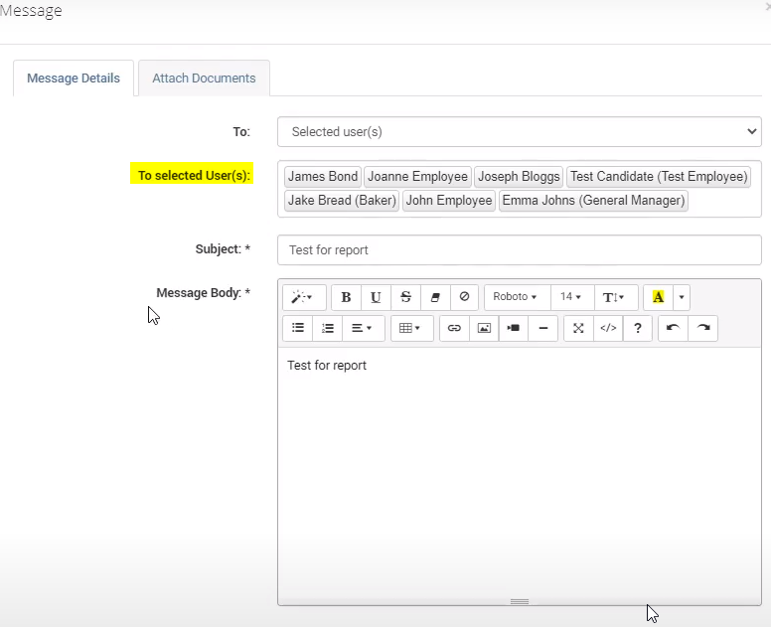Toggle underline formatting
Viewport: 771px width, 627px height.
pos(376,297)
